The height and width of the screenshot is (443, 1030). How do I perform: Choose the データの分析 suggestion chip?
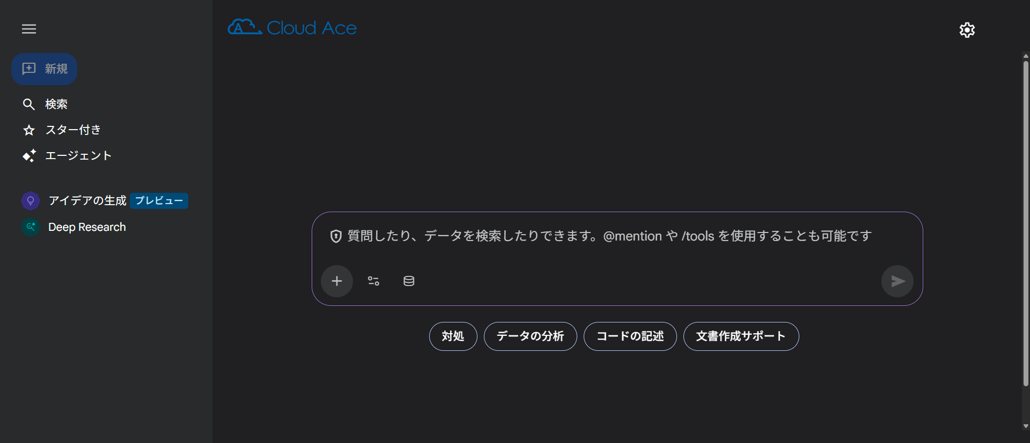[x=530, y=336]
